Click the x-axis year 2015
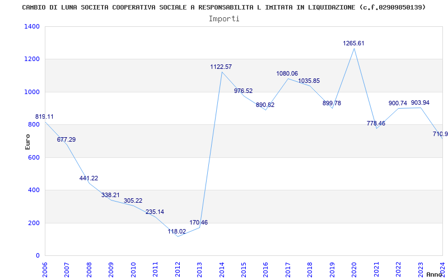The width and height of the screenshot is (448, 280). 244,270
